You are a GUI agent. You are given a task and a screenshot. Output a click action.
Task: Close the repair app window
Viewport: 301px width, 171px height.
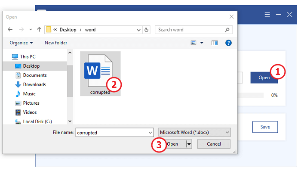tap(289, 15)
